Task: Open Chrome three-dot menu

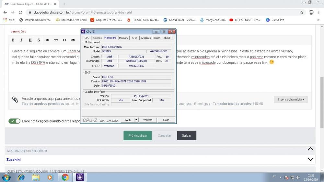Action: tap(319, 12)
